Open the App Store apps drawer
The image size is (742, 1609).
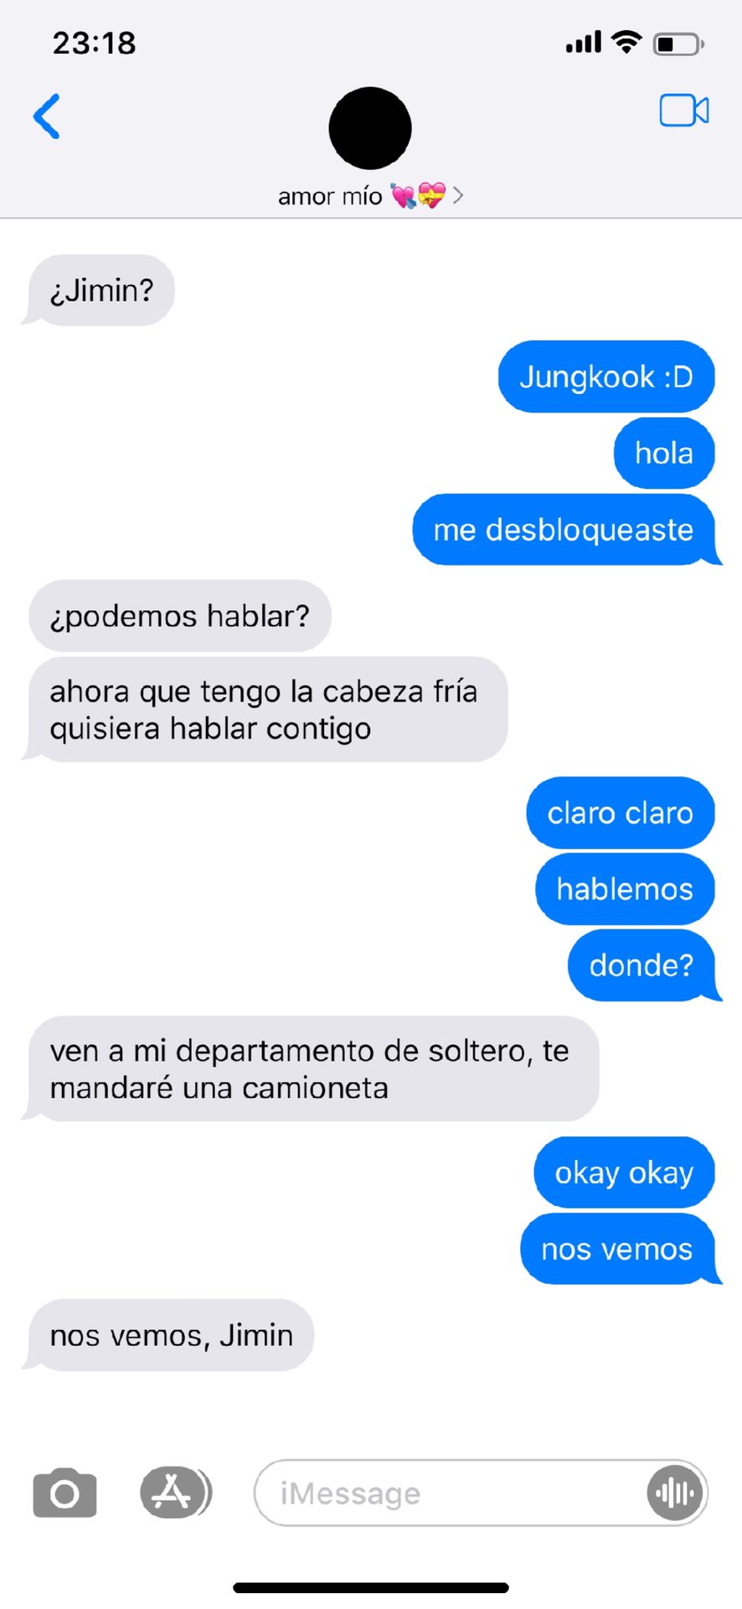[x=175, y=1493]
